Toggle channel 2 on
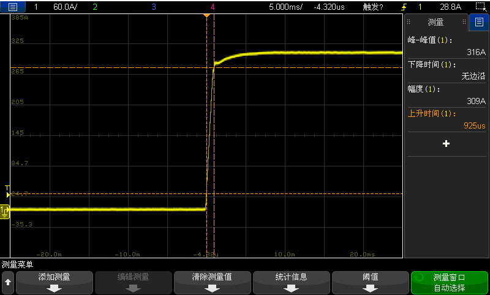Screen dimensions: 490x295 click(94, 7)
